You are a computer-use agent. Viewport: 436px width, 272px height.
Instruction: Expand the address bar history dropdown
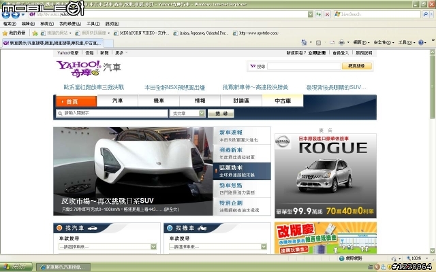click(x=311, y=14)
